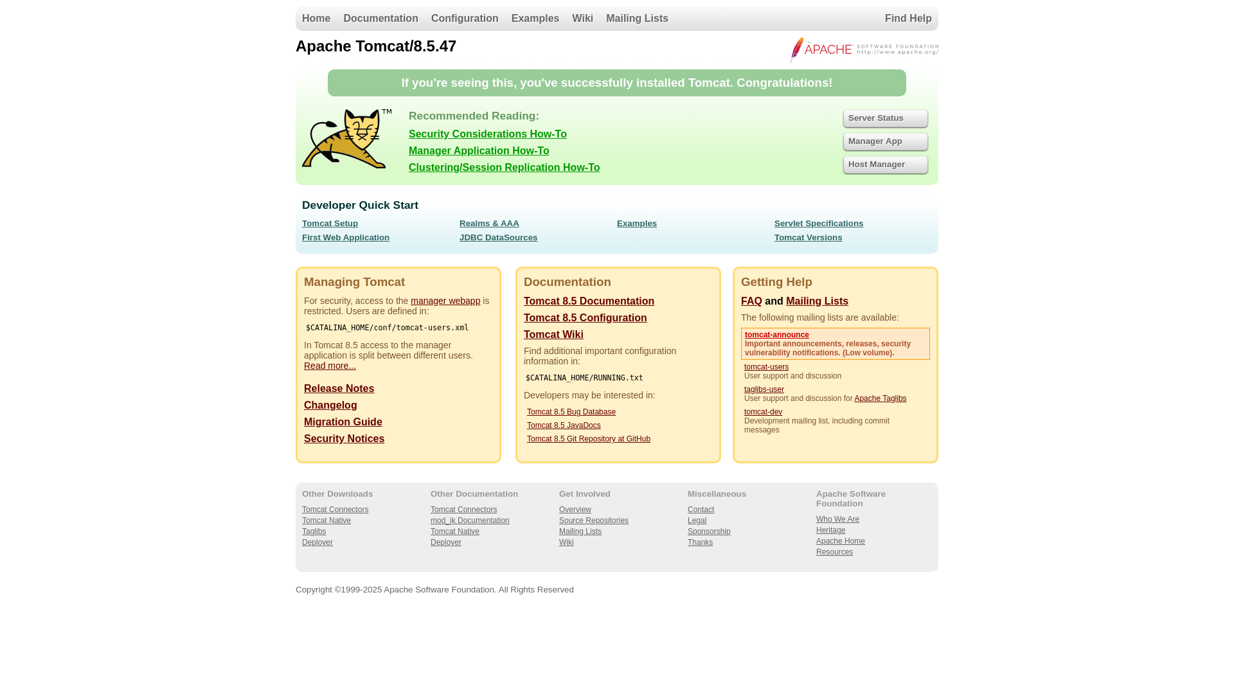Click the Host Manager button
1234x694 pixels.
point(886,165)
